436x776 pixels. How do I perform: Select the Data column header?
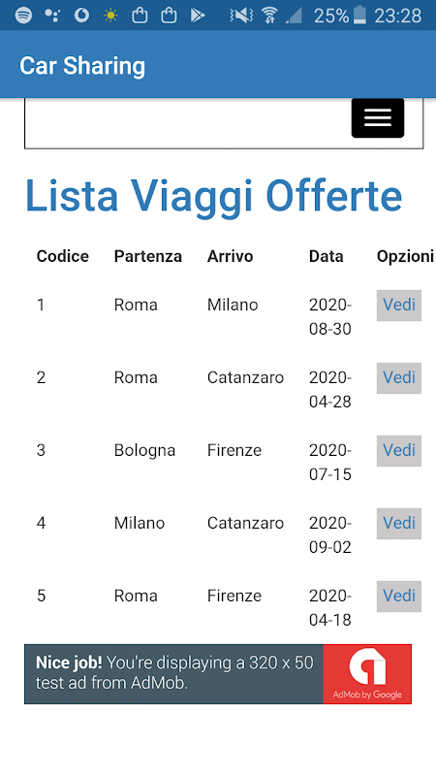[327, 256]
